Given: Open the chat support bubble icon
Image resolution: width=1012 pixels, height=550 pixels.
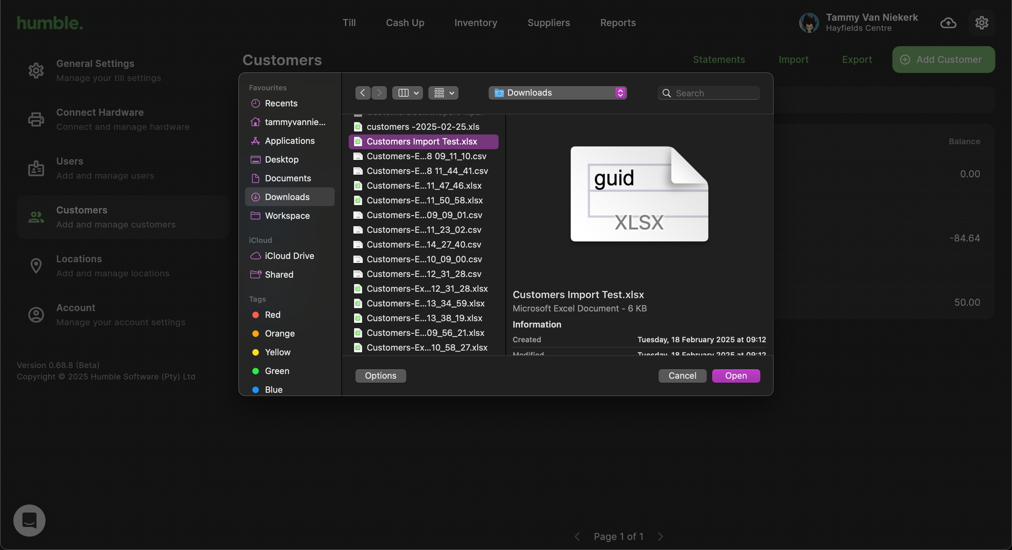Looking at the screenshot, I should (x=29, y=520).
